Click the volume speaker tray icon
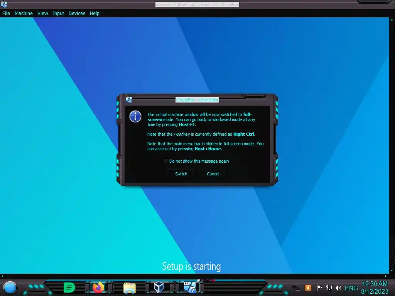The width and height of the screenshot is (395, 296). [338, 288]
